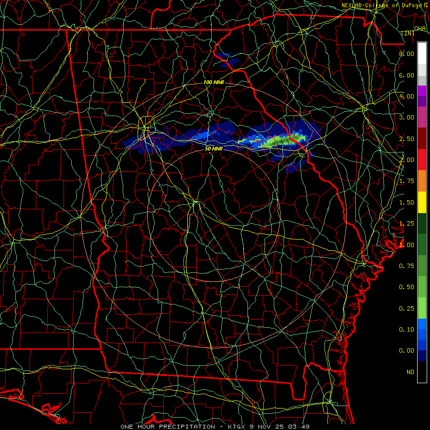This screenshot has height=430, width=430.
Task: Pick the yellow legend swatch
Action: point(422,203)
